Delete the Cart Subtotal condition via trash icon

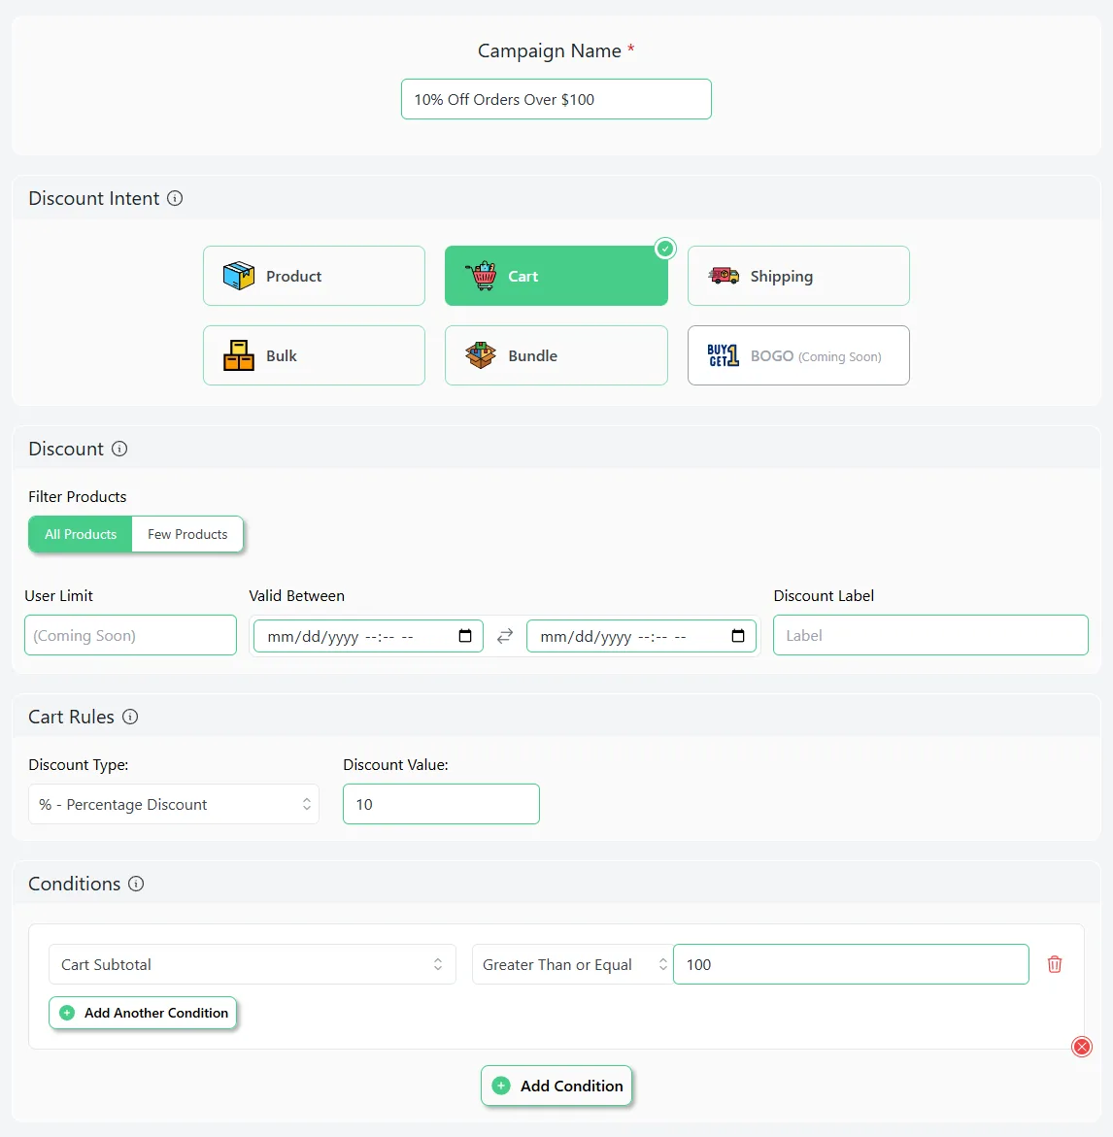(1055, 964)
